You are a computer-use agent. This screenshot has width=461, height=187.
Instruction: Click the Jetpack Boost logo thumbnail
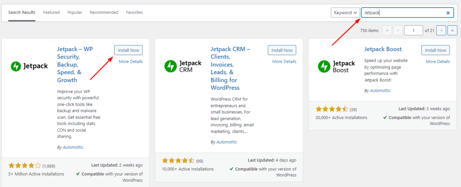click(336, 67)
